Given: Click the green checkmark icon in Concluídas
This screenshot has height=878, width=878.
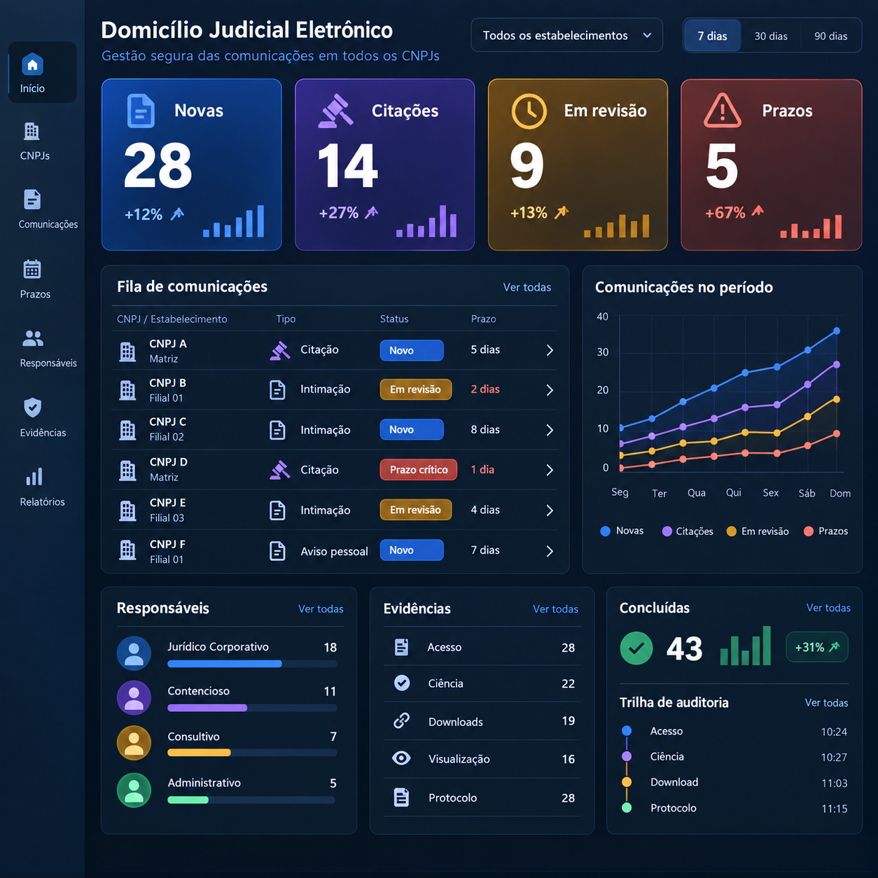Looking at the screenshot, I should [x=636, y=648].
